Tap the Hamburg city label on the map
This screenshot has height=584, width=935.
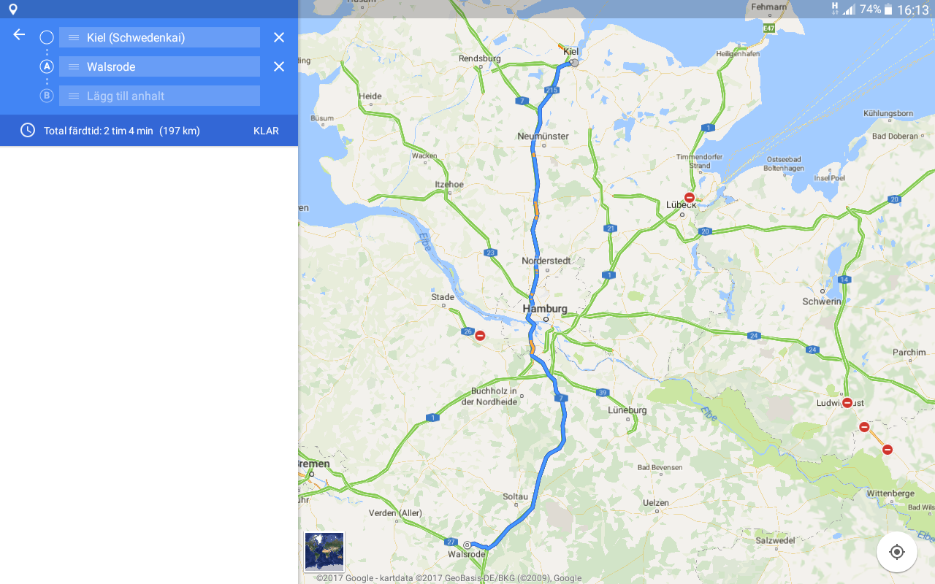point(545,309)
